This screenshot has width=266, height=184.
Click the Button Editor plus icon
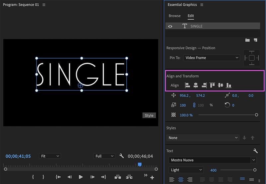coord(152,178)
